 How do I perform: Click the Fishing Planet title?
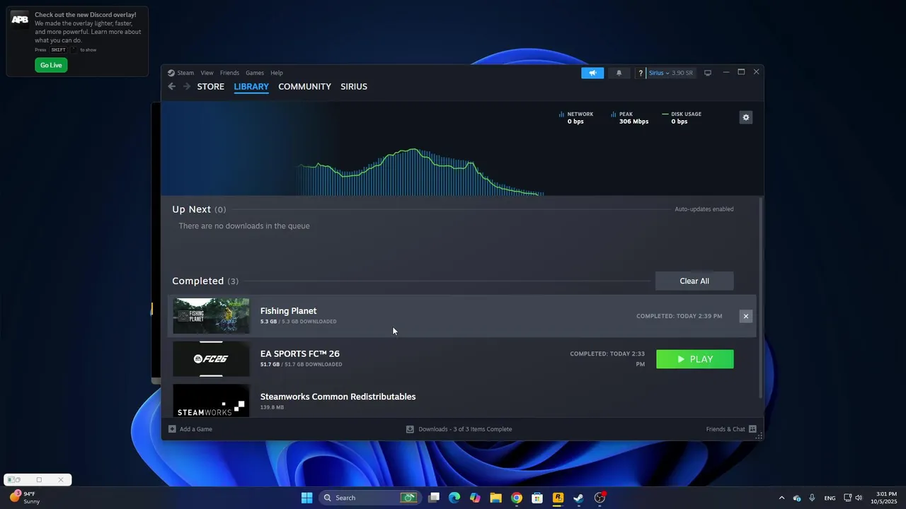pyautogui.click(x=288, y=311)
